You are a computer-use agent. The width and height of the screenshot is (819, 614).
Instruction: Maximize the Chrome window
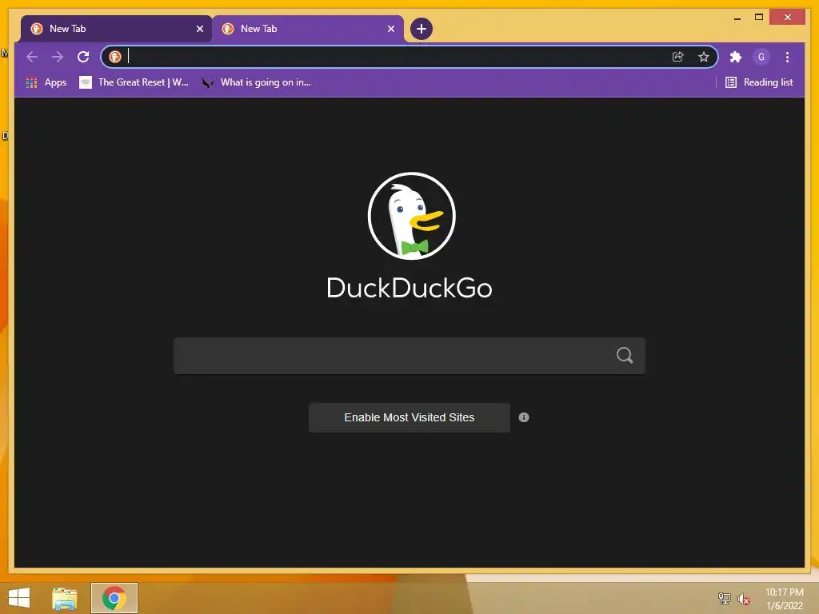(x=759, y=18)
